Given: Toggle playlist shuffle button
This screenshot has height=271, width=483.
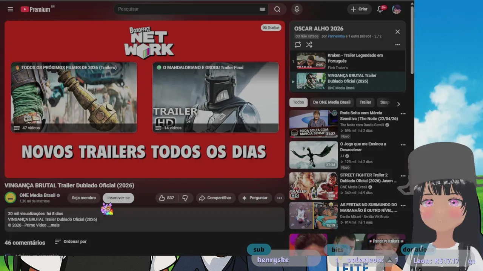Looking at the screenshot, I should (309, 45).
